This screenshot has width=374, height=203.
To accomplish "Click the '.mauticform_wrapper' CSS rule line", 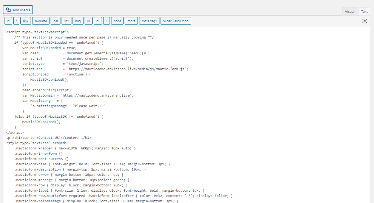I will (x=75, y=148).
